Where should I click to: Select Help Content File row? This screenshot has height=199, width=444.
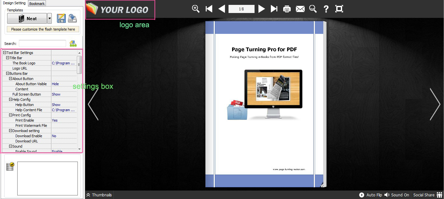(x=40, y=110)
